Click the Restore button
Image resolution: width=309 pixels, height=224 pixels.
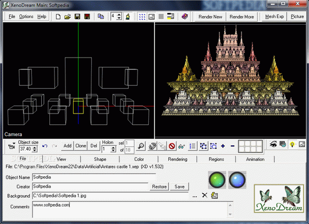tap(160, 186)
